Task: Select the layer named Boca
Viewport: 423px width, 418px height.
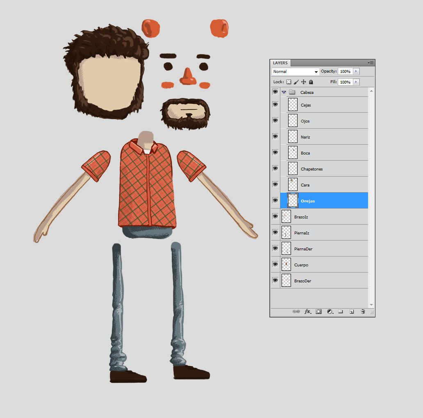Action: coord(305,153)
